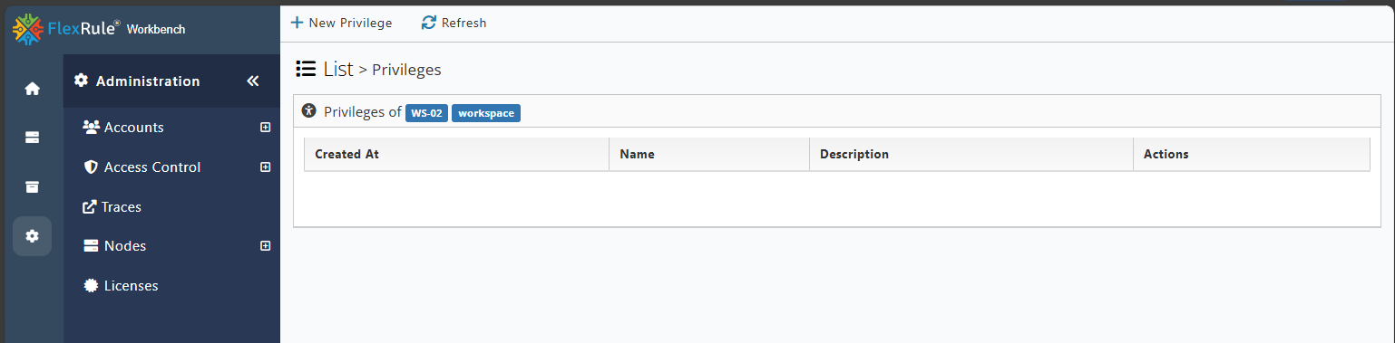
Task: Click the FlexRule logo icon
Action: tap(27, 29)
